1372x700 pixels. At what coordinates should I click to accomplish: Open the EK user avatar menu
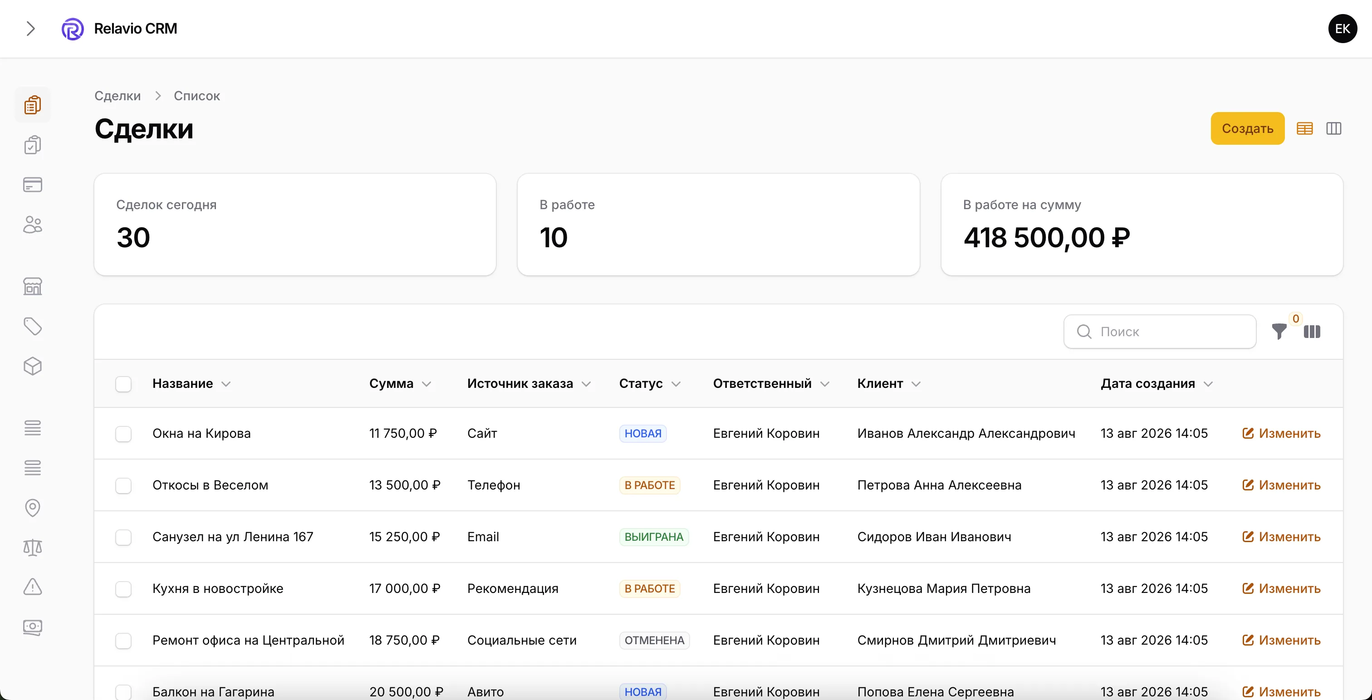(1342, 29)
